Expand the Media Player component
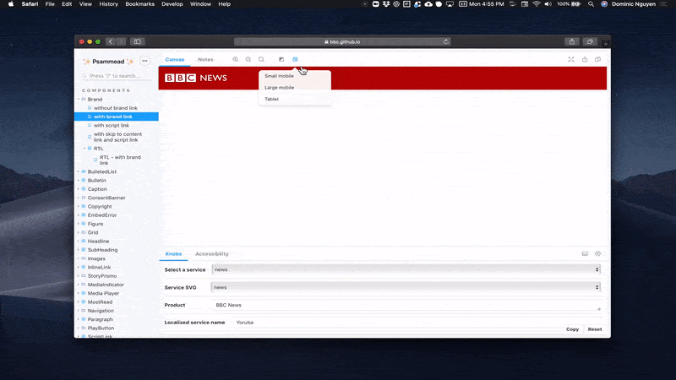 click(103, 293)
